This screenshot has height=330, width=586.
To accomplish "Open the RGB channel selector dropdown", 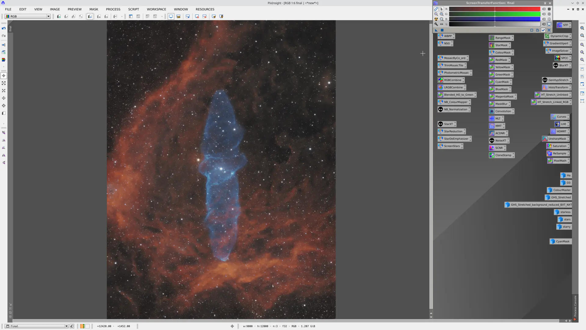I will click(48, 16).
